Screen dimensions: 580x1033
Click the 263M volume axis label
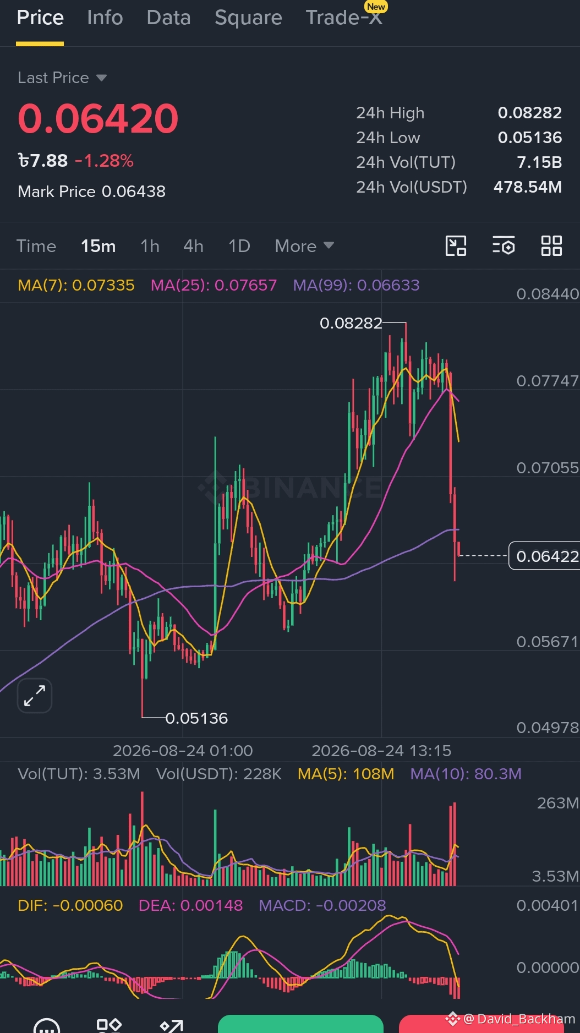(x=557, y=803)
